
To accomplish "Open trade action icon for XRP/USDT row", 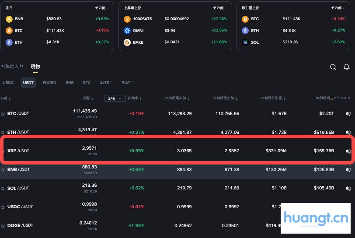I will (348, 151).
